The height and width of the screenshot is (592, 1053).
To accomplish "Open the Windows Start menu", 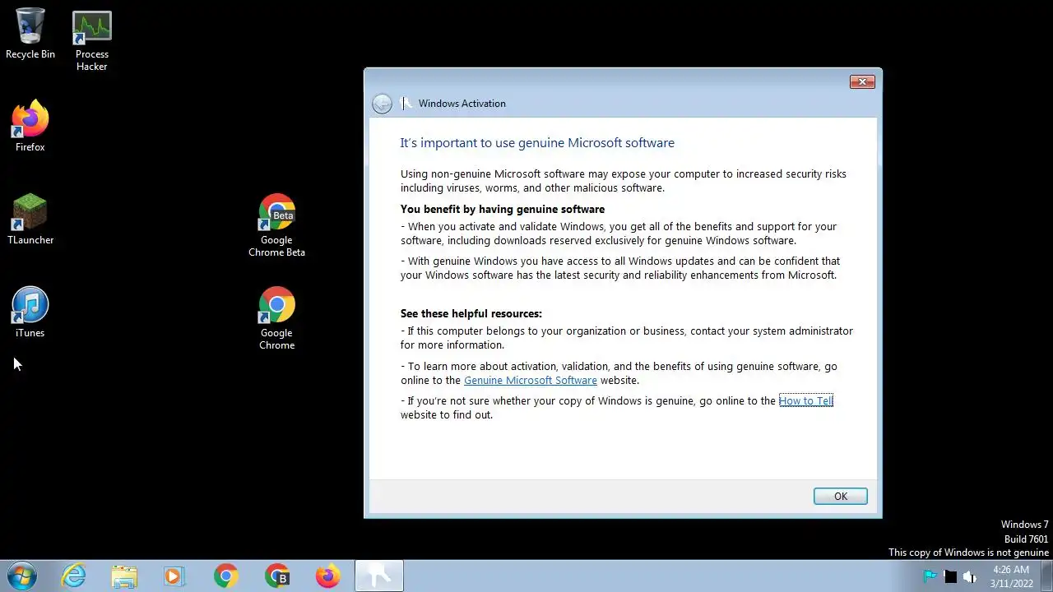I will 21,576.
